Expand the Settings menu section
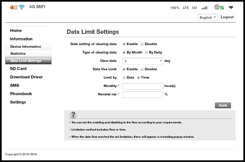The width and height of the screenshot is (245, 162). (x=18, y=102)
